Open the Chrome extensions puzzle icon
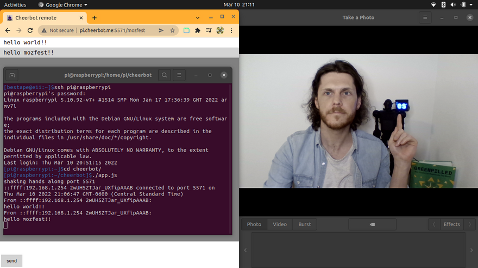 click(x=198, y=31)
